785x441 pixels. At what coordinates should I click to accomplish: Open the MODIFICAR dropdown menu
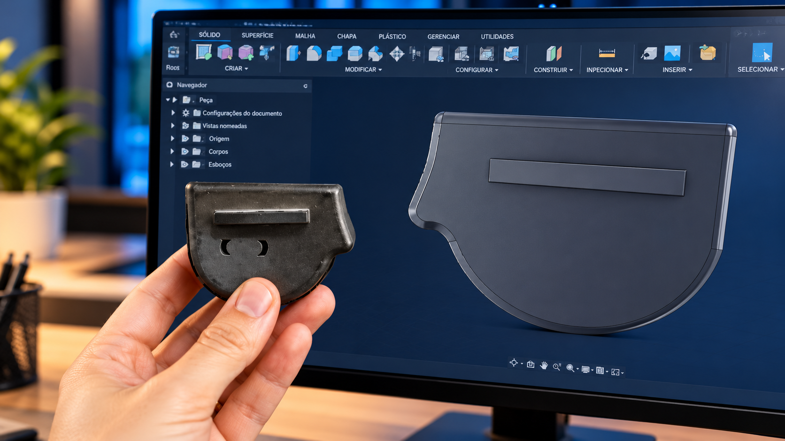click(x=363, y=69)
